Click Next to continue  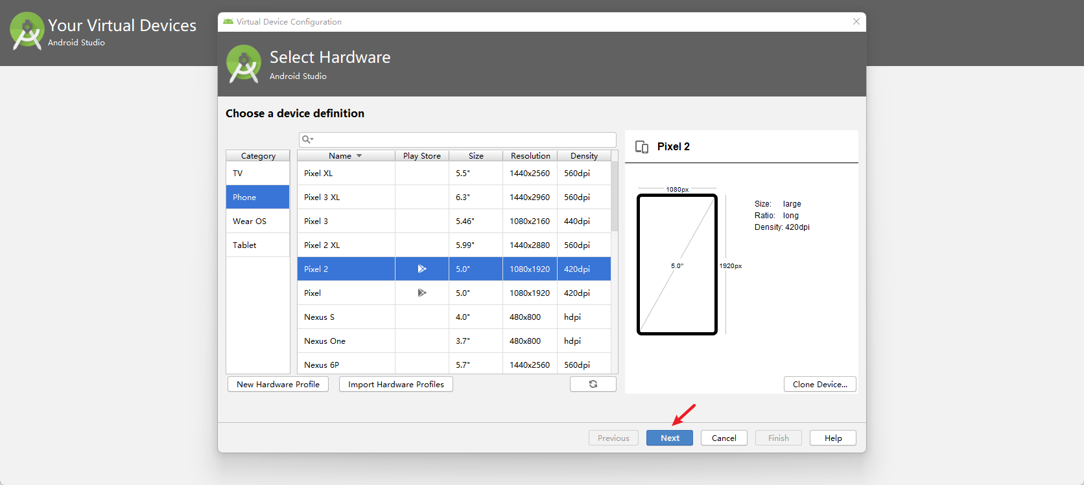click(x=670, y=438)
